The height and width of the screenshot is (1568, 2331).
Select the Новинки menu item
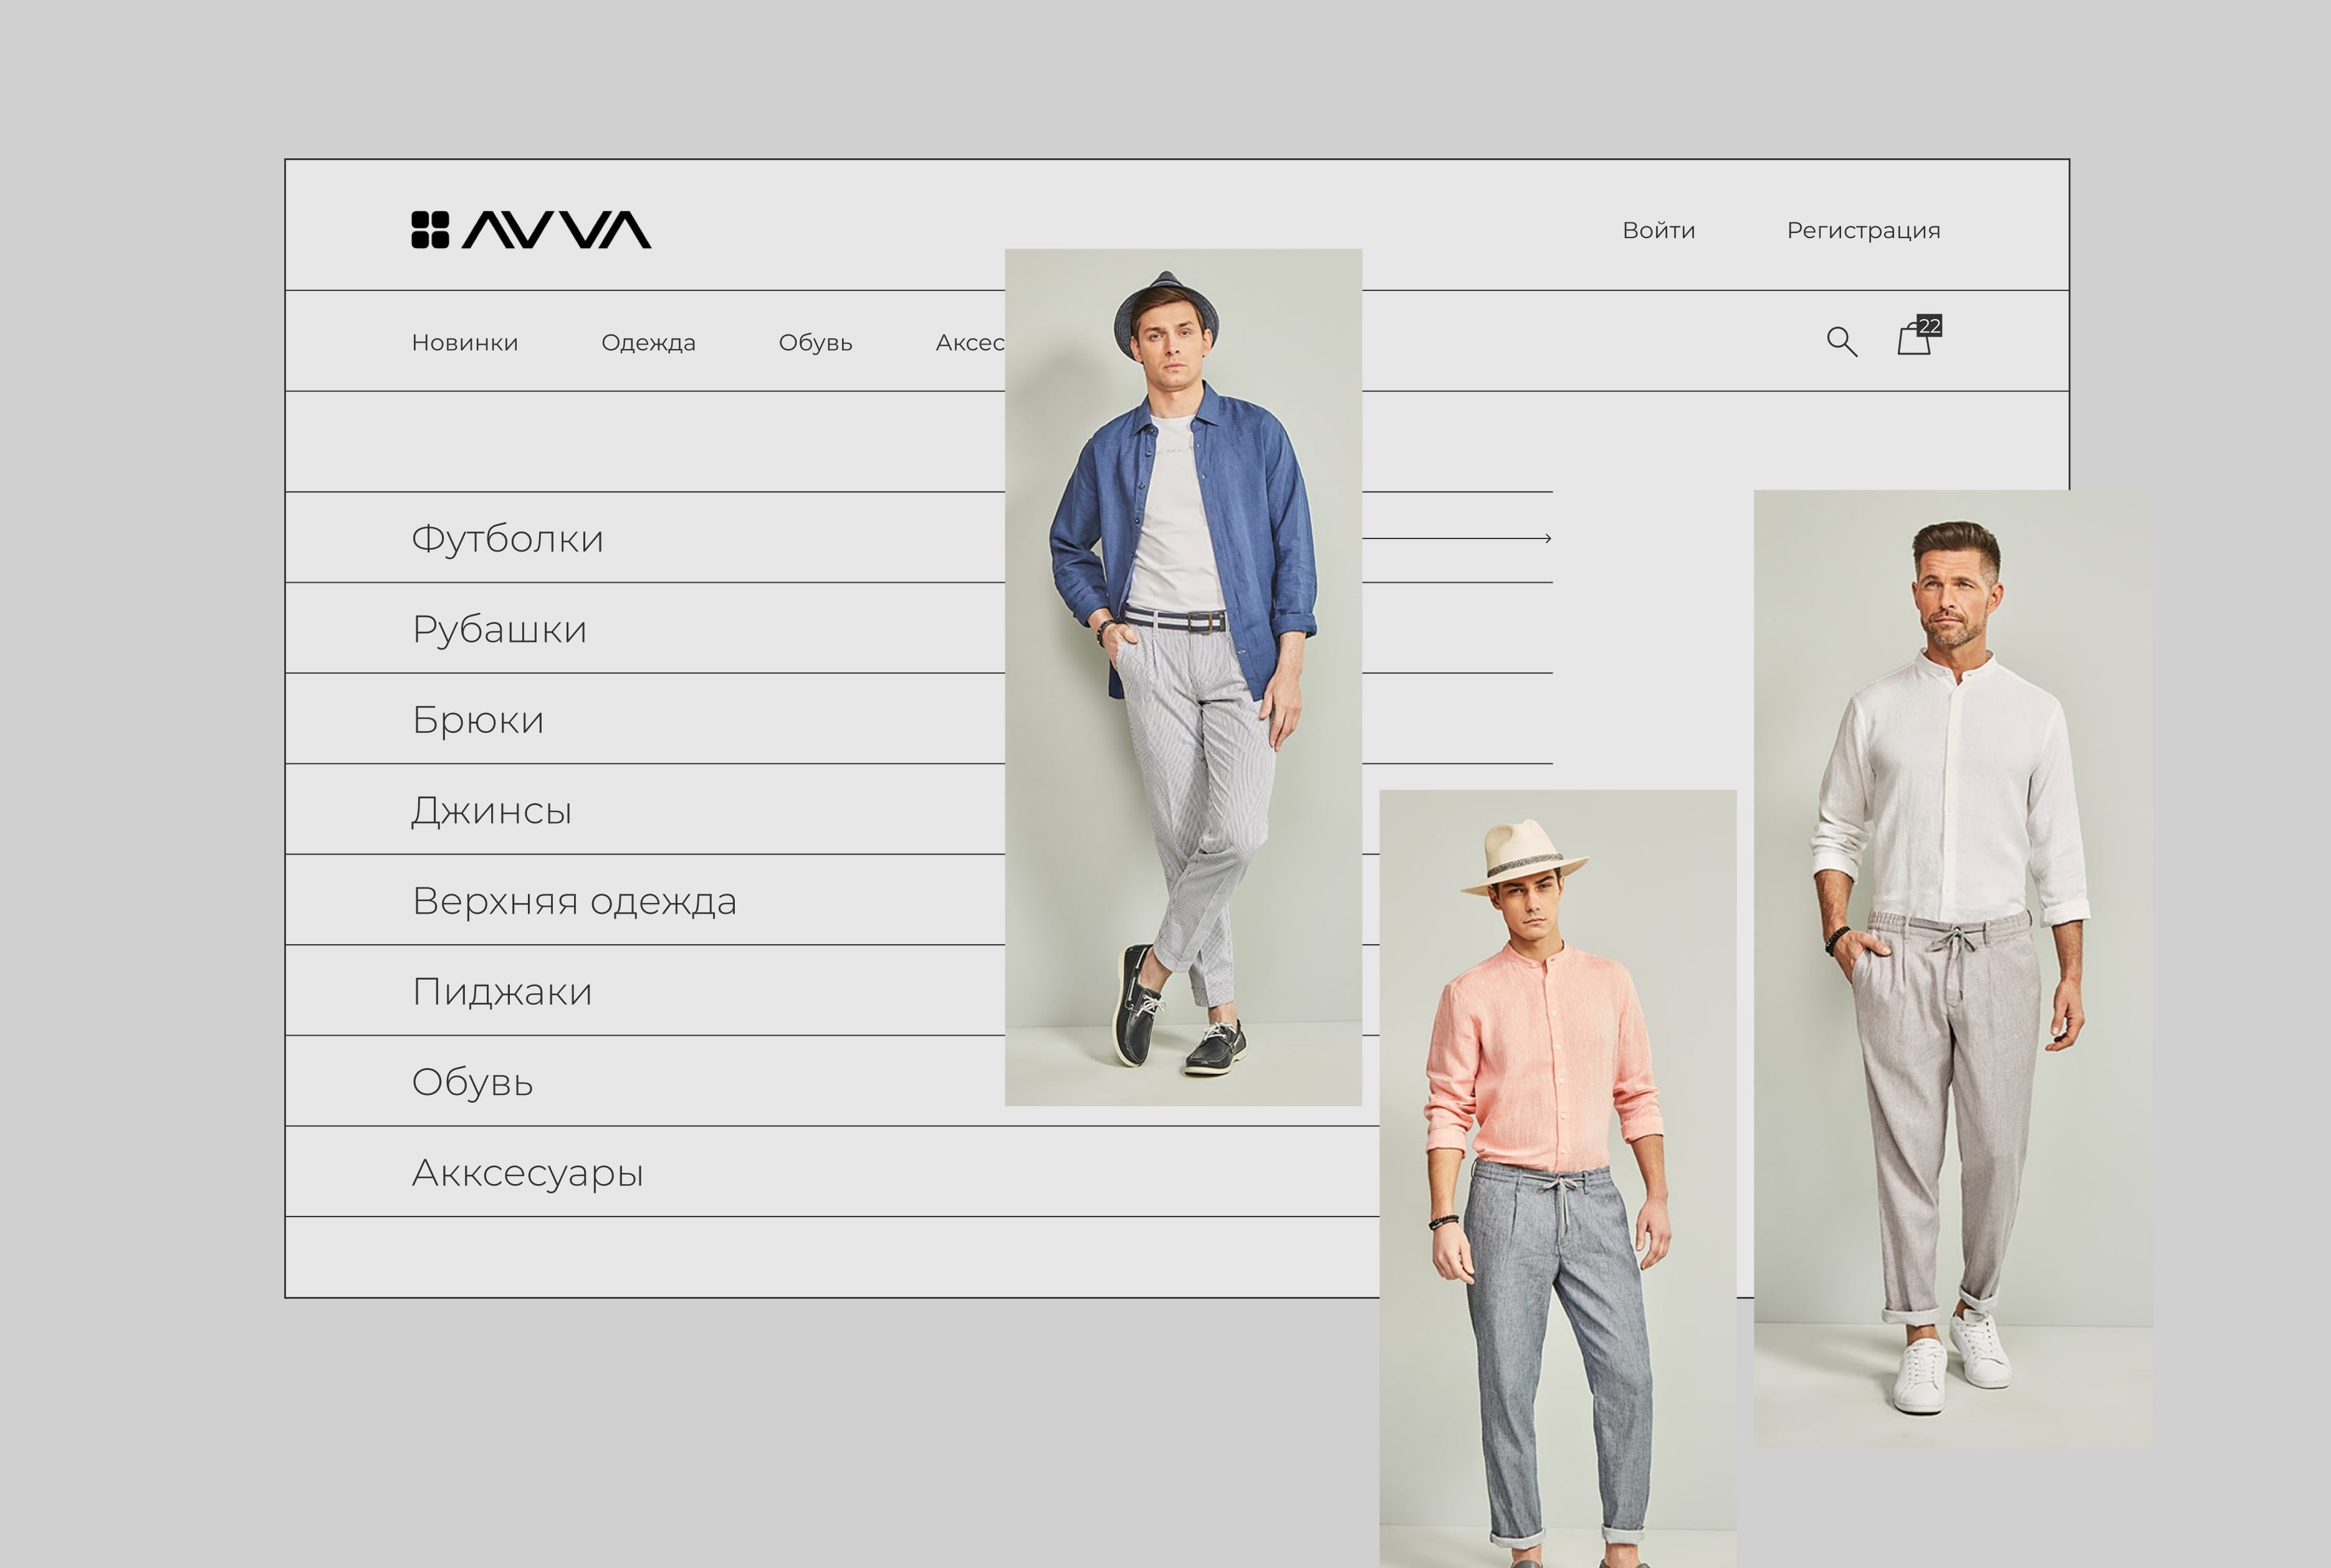[x=465, y=343]
